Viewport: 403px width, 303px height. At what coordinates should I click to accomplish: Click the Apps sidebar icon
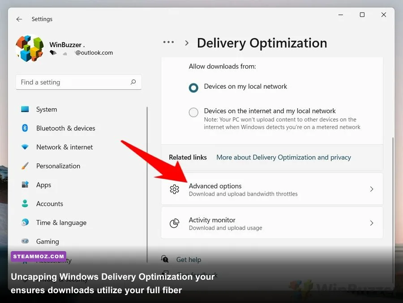25,184
